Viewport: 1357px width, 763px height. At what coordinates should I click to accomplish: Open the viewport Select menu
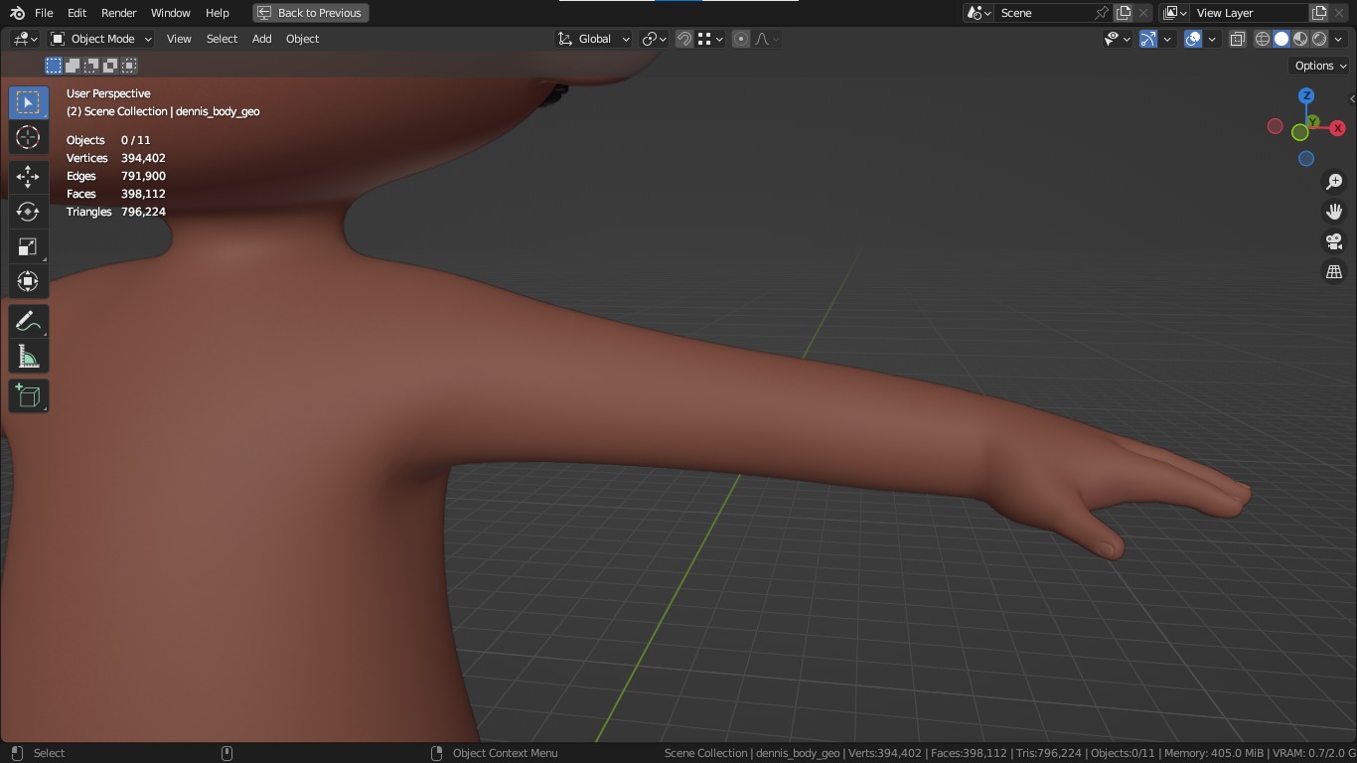(x=222, y=39)
